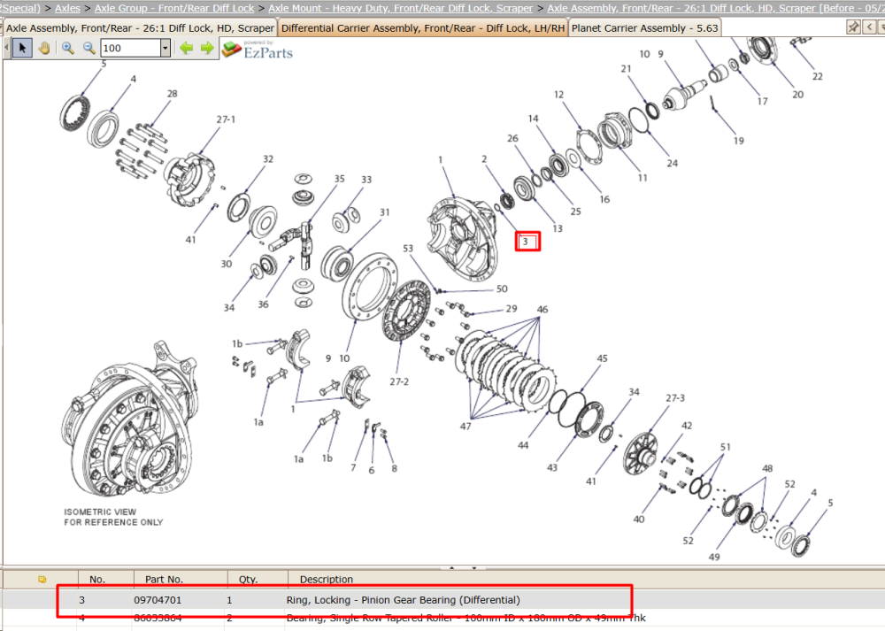Open the zoom level dropdown arrow

tap(165, 48)
